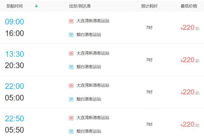204x136 pixels.
Task: Click the origin icon on the 22:00 sailing
Action: coord(71,86)
